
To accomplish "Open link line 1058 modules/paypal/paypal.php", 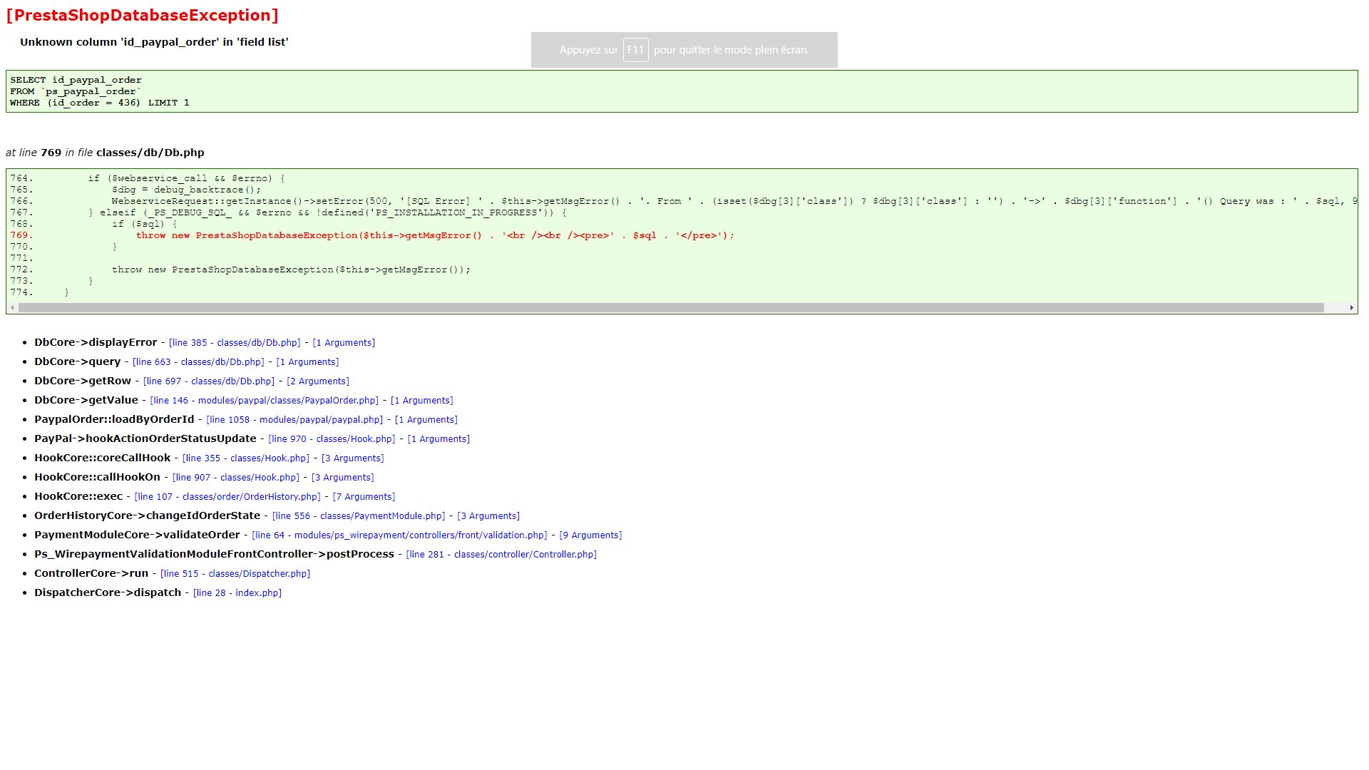I will tap(294, 420).
